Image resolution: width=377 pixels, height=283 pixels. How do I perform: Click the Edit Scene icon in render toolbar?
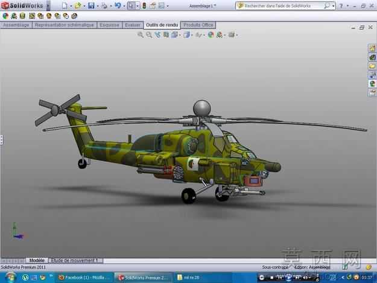[x=14, y=16]
